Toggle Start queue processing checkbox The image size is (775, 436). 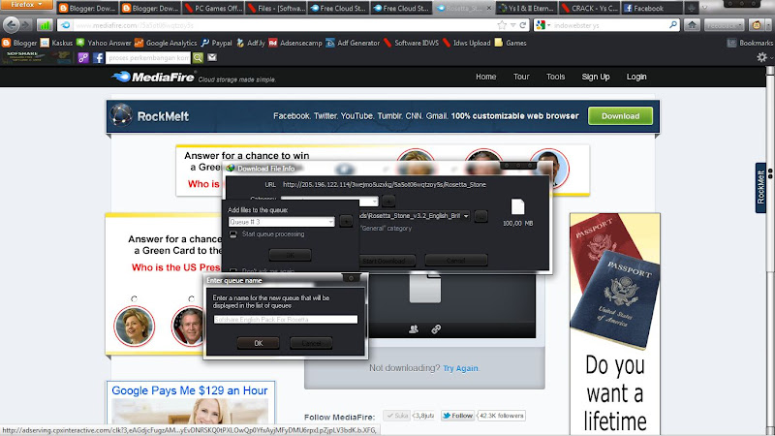[233, 234]
